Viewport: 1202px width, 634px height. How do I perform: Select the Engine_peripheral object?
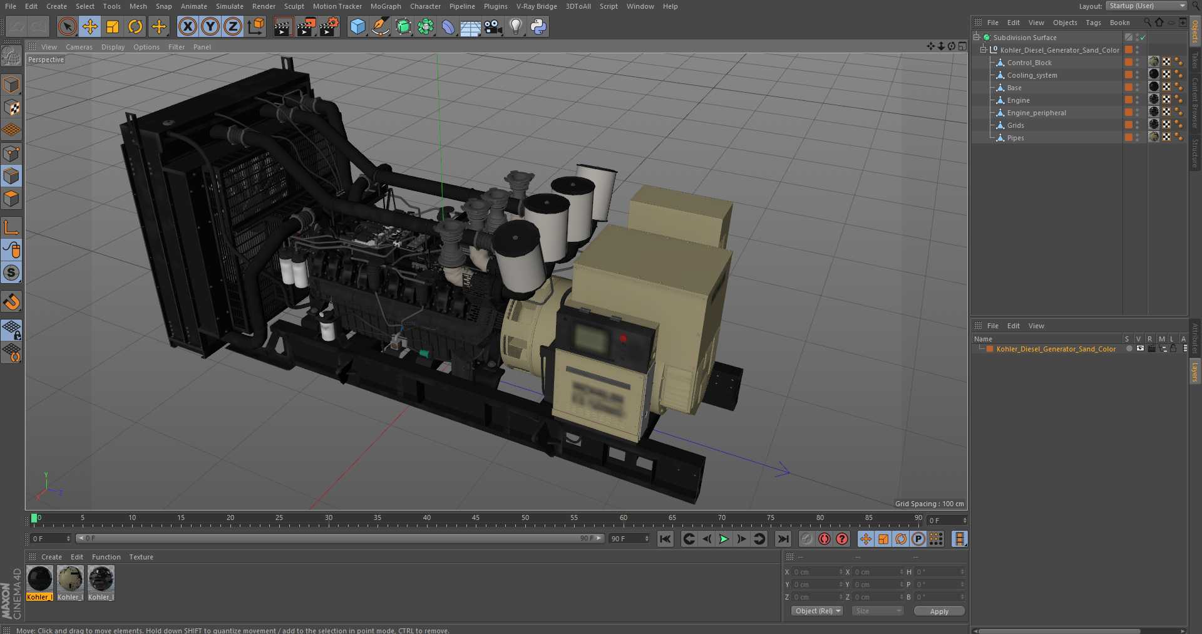tap(1036, 113)
